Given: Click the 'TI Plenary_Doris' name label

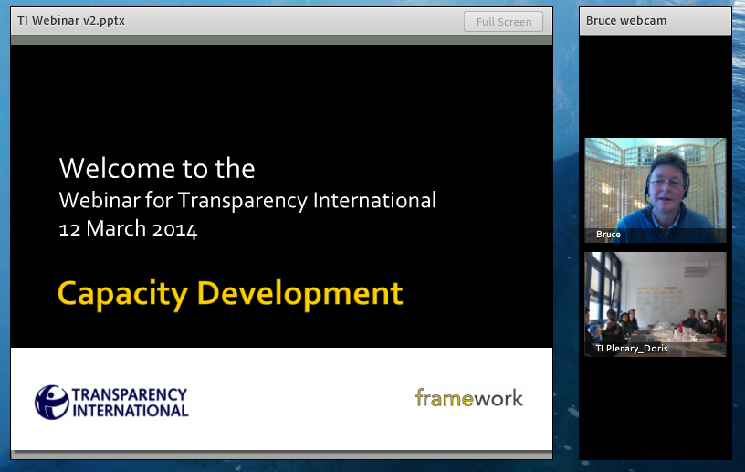Looking at the screenshot, I should coord(632,349).
